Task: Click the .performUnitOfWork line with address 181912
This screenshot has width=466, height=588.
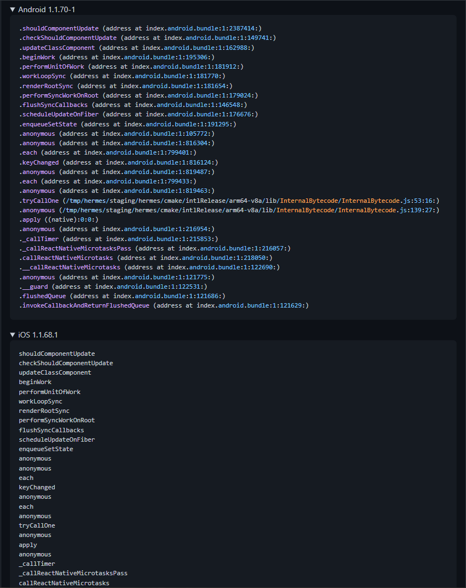Action: (131, 67)
